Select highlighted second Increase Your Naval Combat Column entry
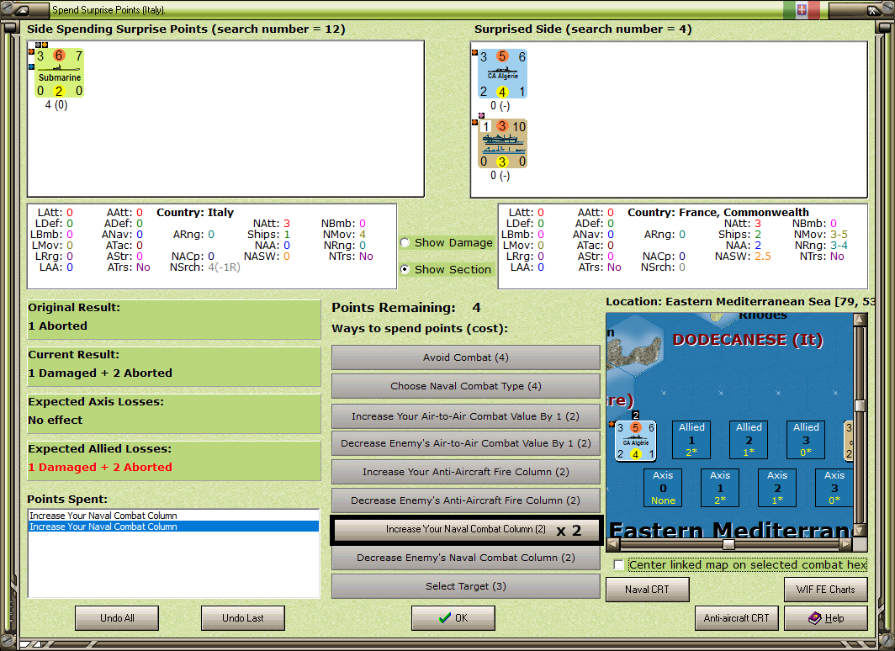Viewport: 895px width, 651px height. [x=173, y=527]
